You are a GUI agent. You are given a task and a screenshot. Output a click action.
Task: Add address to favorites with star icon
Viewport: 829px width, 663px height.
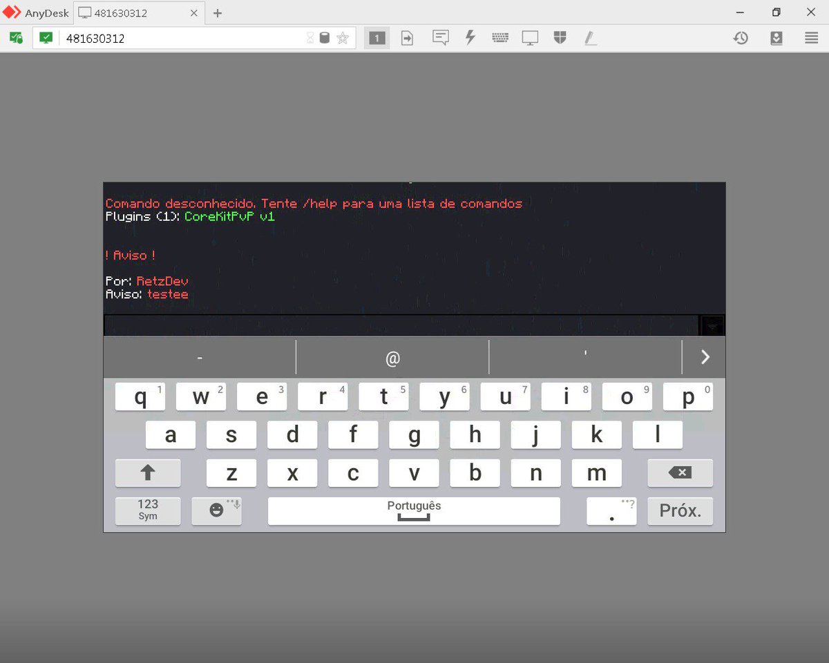(343, 38)
